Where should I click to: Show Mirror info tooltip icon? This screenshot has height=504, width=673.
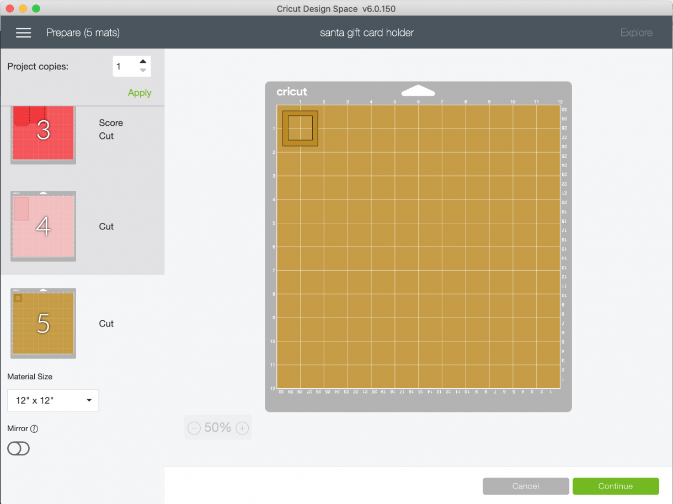point(34,428)
